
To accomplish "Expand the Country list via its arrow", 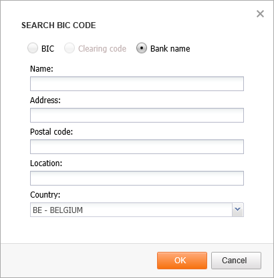I will 238,210.
